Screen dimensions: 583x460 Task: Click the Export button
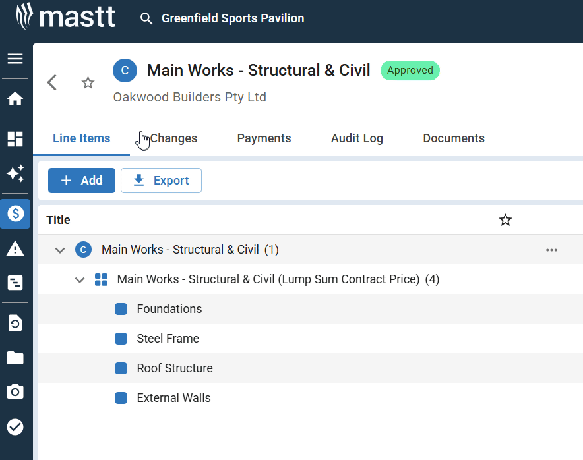click(161, 181)
